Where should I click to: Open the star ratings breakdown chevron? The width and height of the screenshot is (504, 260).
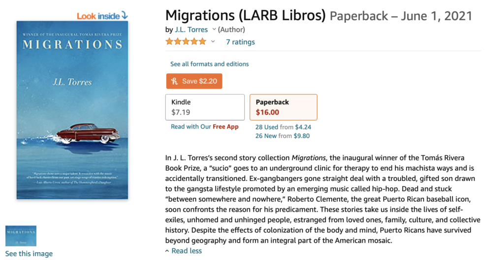point(213,41)
